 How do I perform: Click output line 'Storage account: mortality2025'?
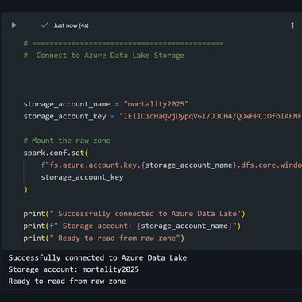[74, 269]
